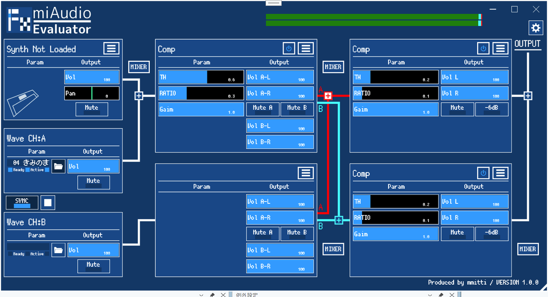Open the settings gear icon
548x297 pixels.
click(535, 27)
